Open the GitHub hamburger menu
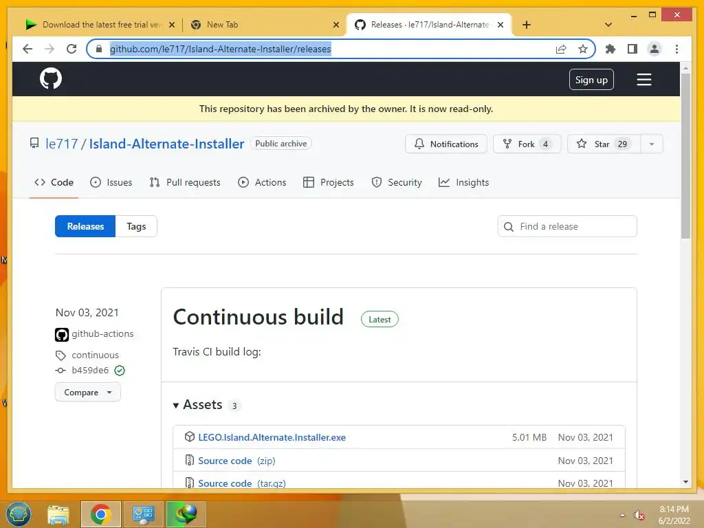Viewport: 704px width, 528px height. 643,80
